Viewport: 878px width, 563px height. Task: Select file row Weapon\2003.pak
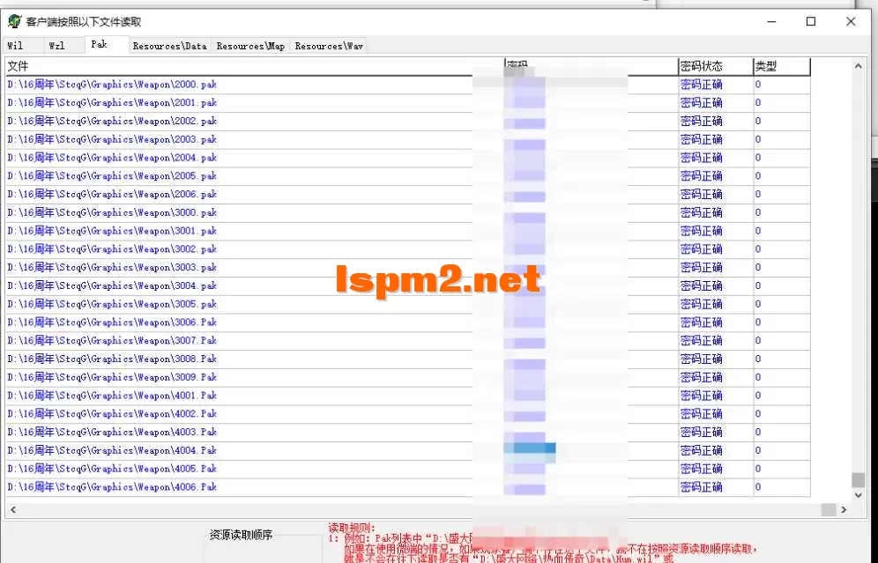click(407, 139)
